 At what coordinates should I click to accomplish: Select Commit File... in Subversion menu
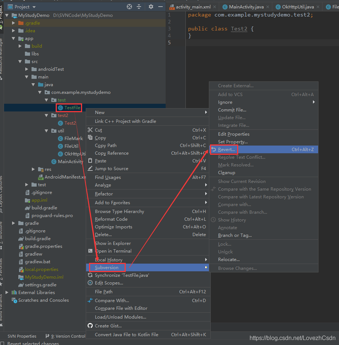pos(232,110)
